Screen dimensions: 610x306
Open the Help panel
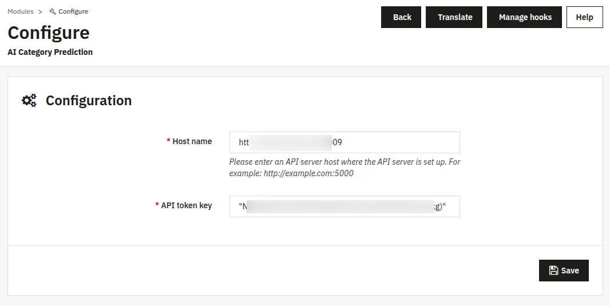tap(584, 17)
